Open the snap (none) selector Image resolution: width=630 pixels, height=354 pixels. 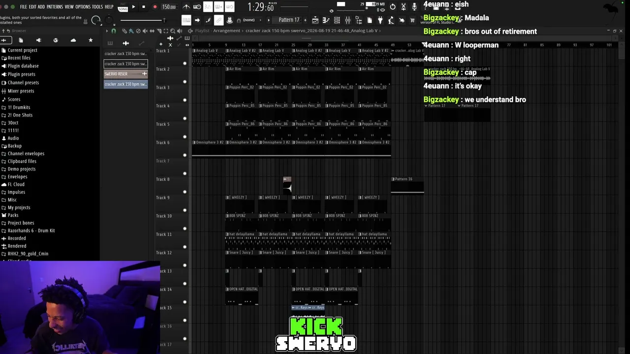pyautogui.click(x=249, y=20)
